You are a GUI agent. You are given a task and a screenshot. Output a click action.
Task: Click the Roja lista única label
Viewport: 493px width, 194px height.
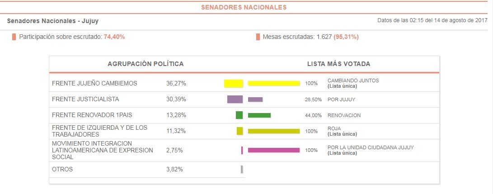pos(342,134)
